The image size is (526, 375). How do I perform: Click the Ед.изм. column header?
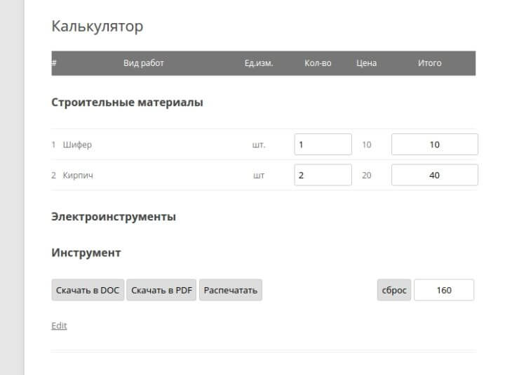tap(259, 63)
